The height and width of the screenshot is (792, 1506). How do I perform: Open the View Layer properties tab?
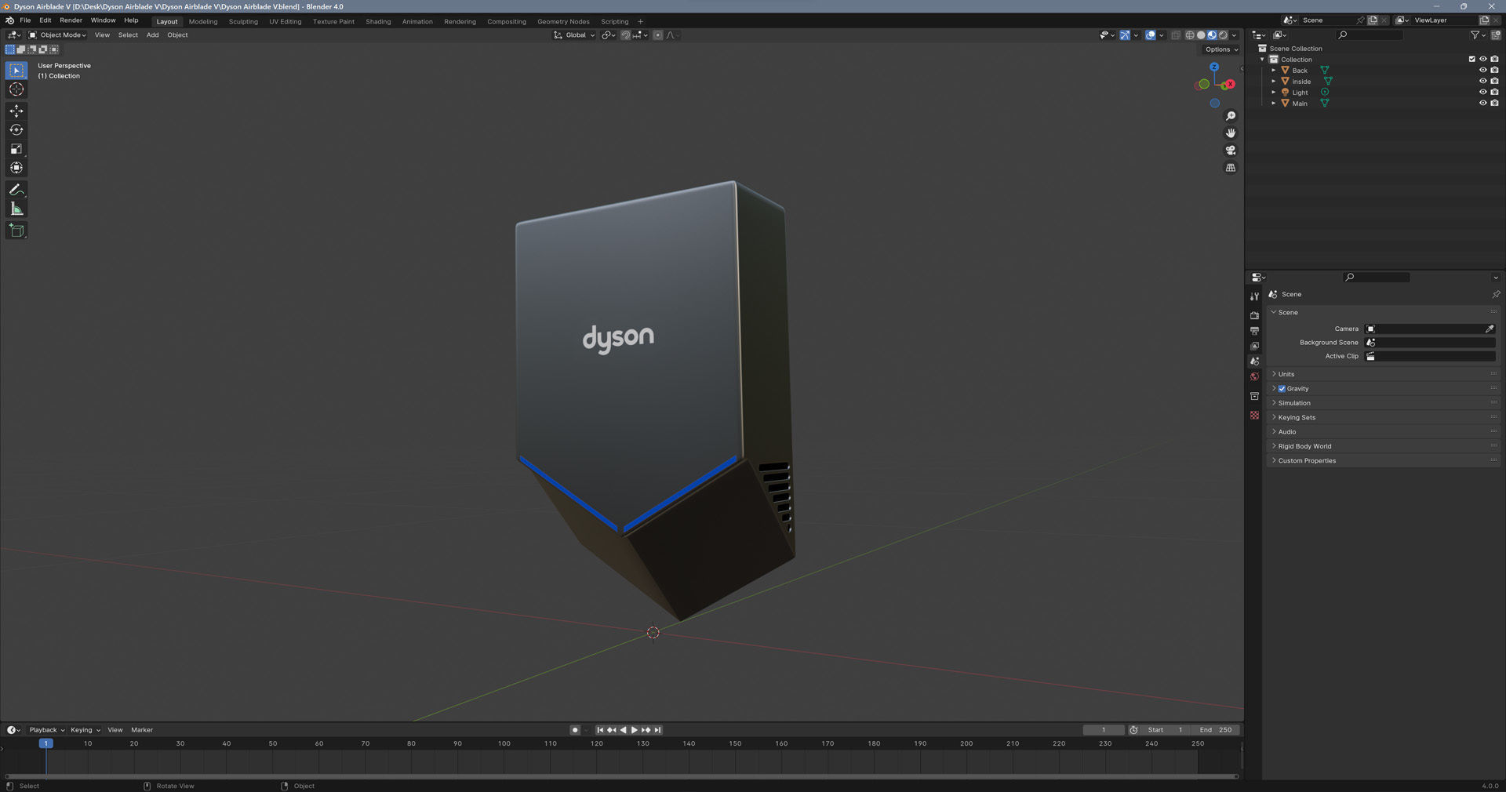[1255, 346]
